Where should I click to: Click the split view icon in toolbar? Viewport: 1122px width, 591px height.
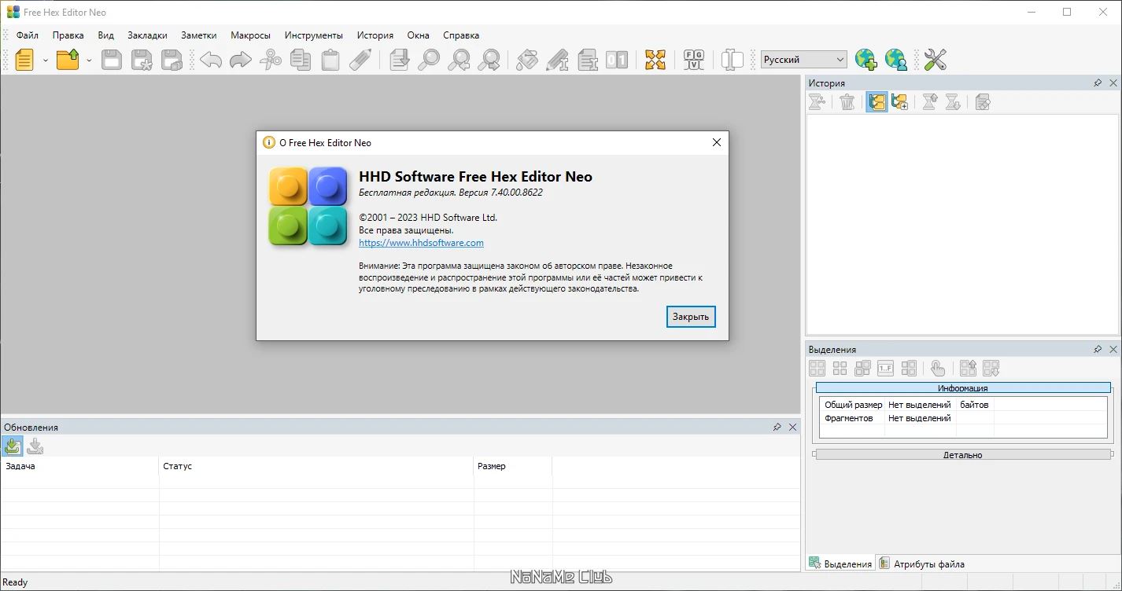point(733,60)
